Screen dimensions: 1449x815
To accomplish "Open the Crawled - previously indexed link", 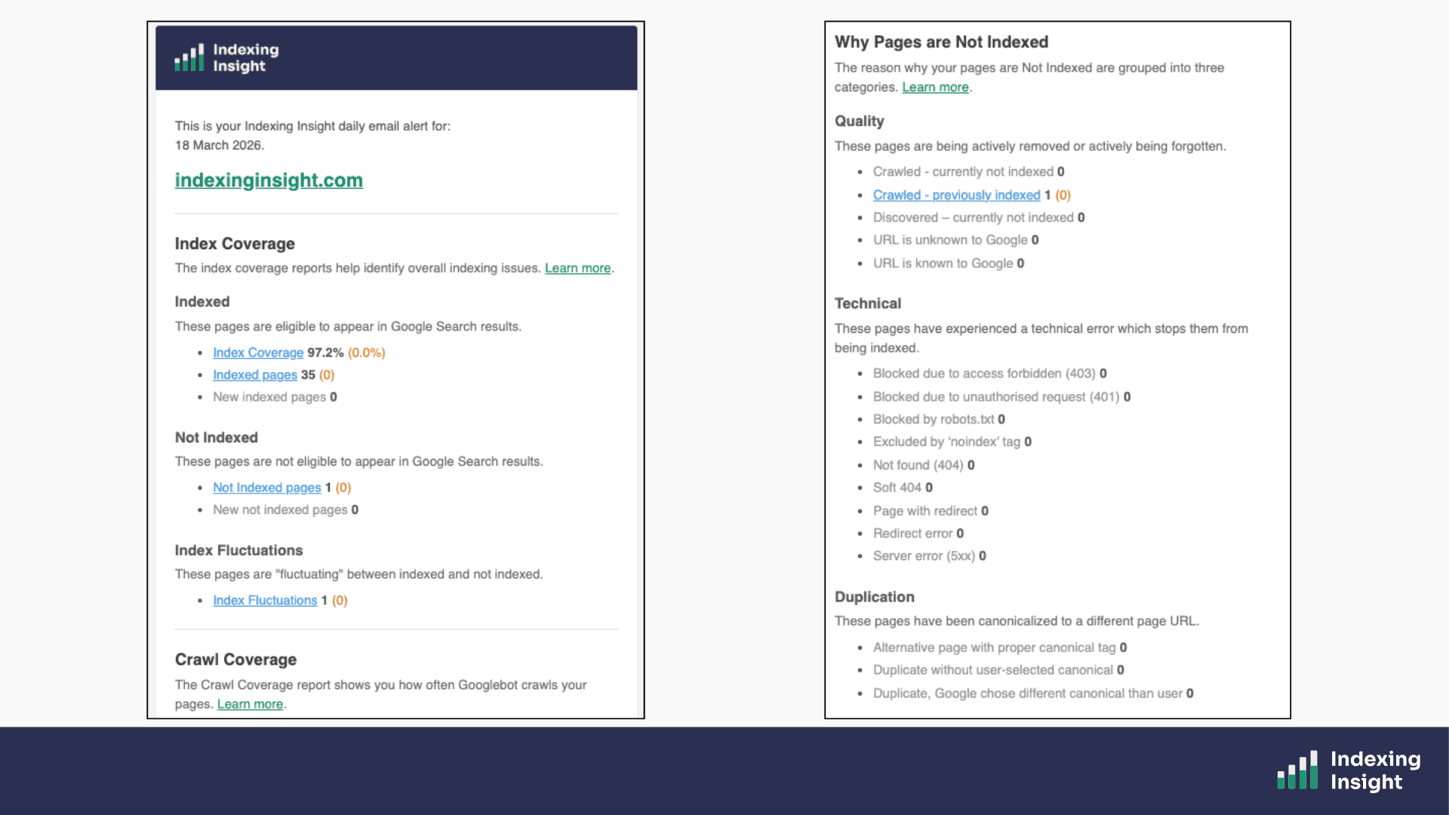I will [x=956, y=195].
